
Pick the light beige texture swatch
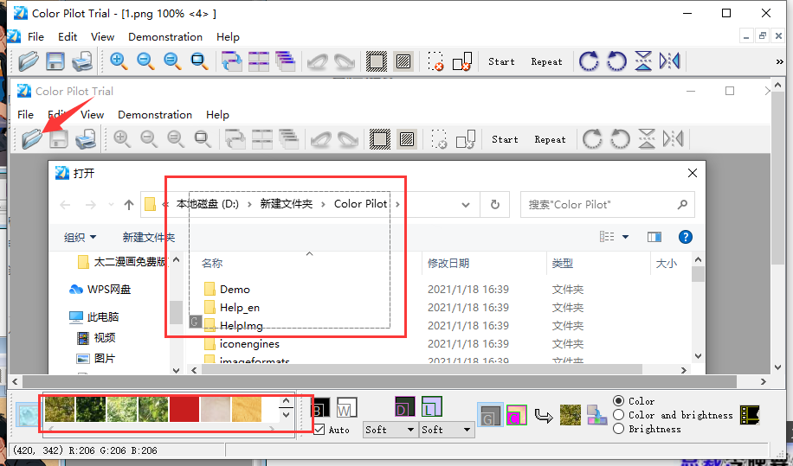[x=216, y=409]
